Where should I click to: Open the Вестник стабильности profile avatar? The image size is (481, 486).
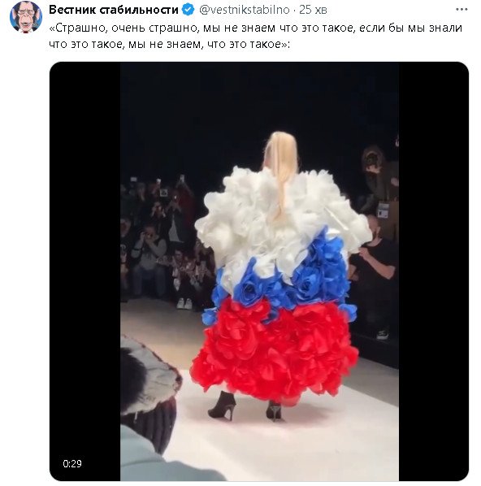[26, 16]
